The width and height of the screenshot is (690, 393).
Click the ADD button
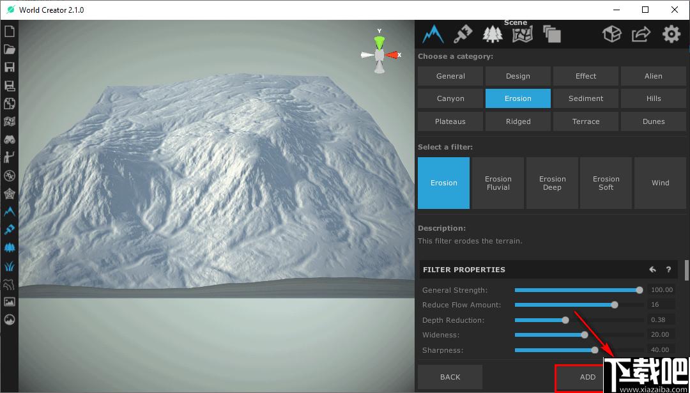(588, 377)
